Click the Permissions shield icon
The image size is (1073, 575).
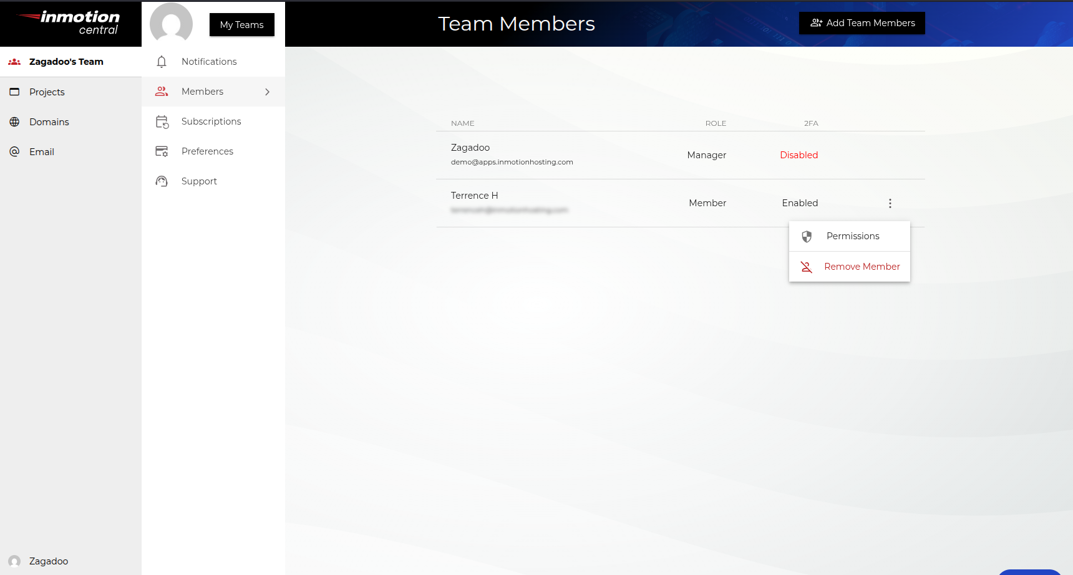[807, 236]
